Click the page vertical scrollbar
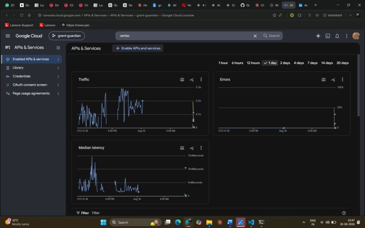 pos(359,85)
